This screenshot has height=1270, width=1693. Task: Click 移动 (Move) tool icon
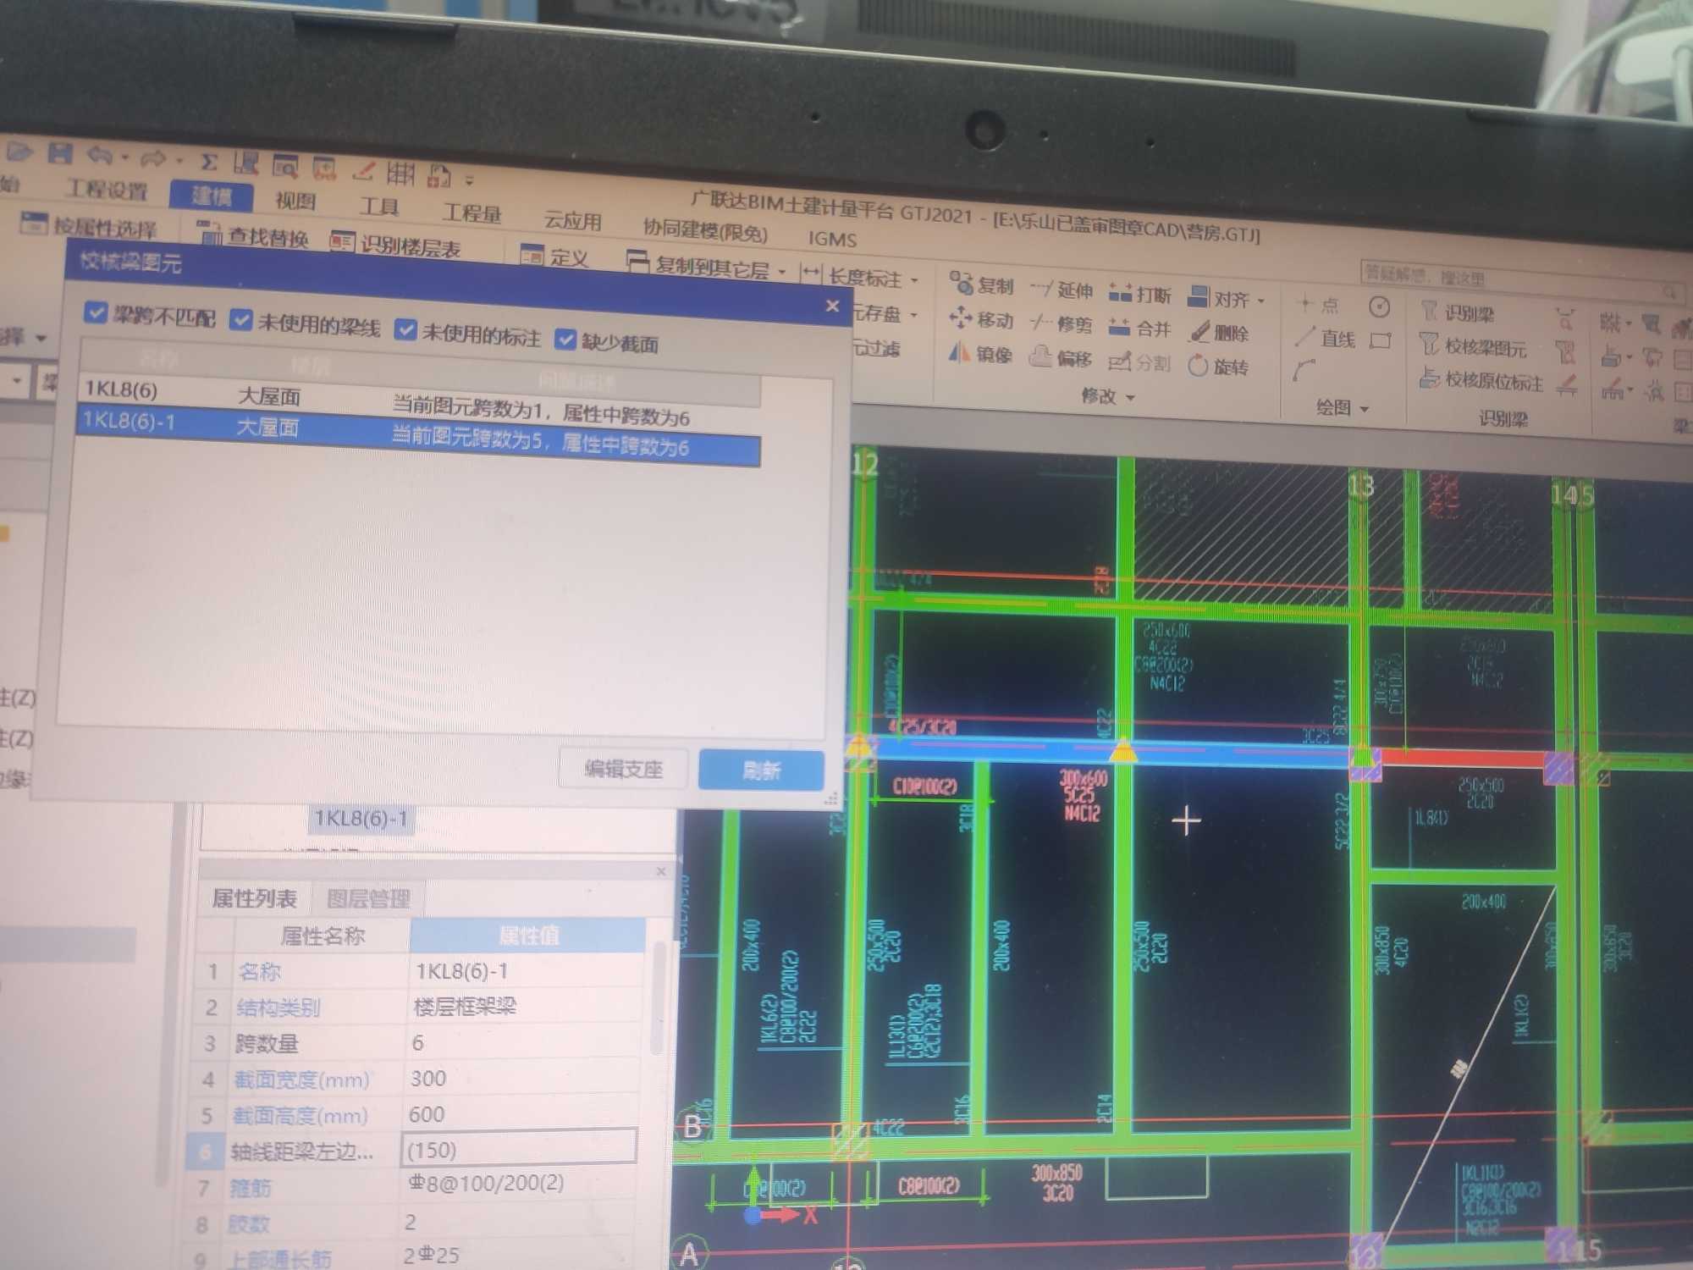click(x=982, y=319)
